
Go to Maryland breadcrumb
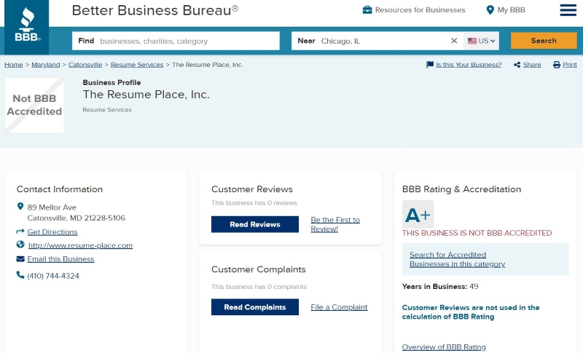46,65
